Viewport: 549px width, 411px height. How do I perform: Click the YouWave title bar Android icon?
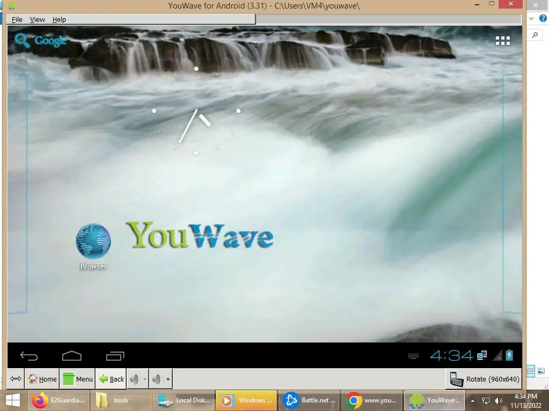click(x=12, y=5)
